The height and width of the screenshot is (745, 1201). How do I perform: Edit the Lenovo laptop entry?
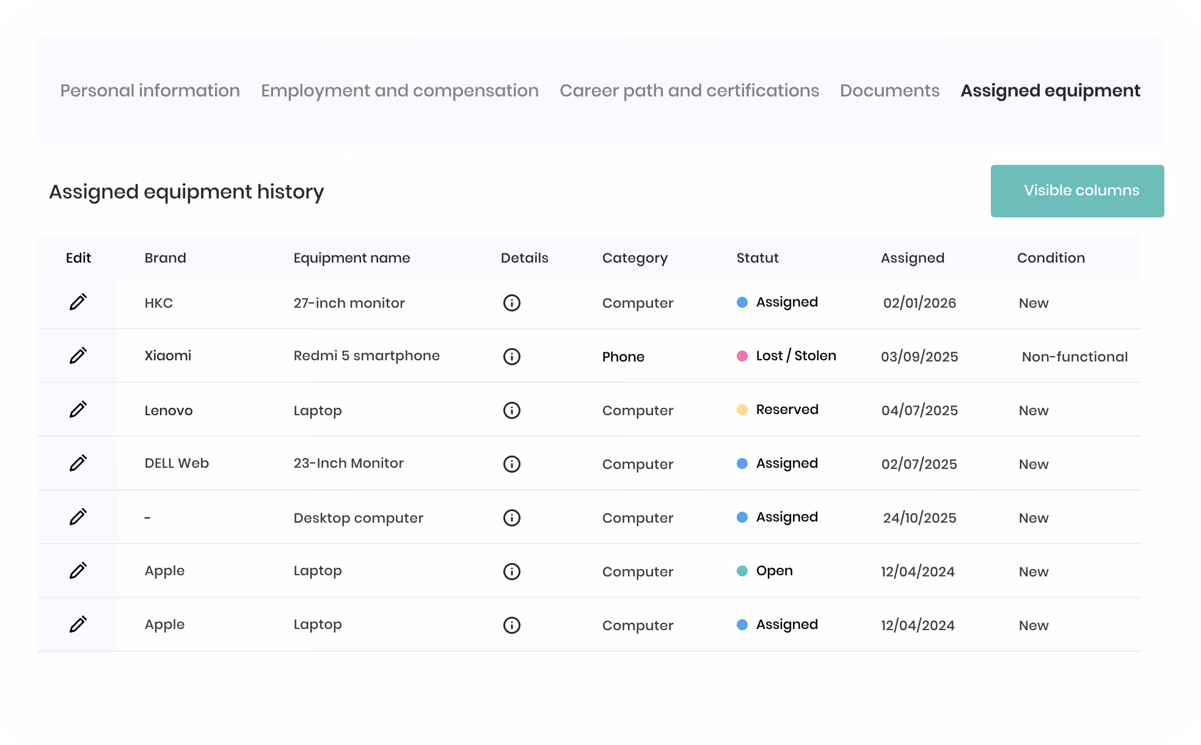pos(78,409)
